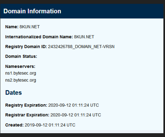Click the ns2.bytesec.org nameserver
The width and height of the screenshot is (165, 137).
point(21,80)
